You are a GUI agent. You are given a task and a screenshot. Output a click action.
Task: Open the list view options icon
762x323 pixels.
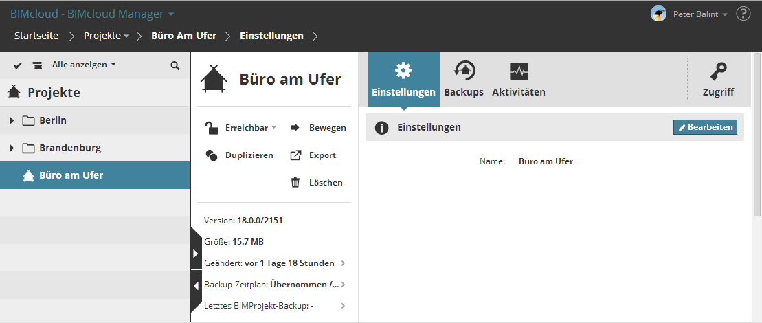tap(37, 65)
